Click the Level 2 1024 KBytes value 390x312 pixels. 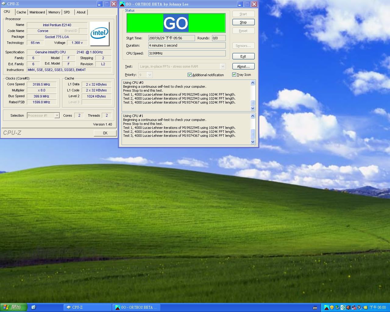(x=96, y=96)
